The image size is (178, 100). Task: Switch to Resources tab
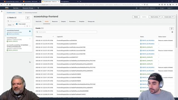pos(55,21)
